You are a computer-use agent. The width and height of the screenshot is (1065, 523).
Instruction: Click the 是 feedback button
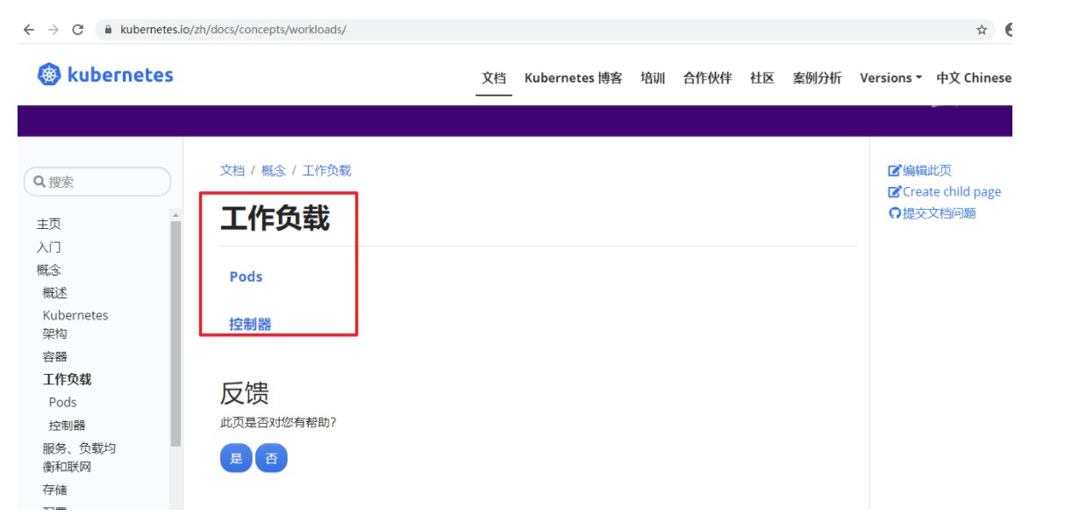pyautogui.click(x=236, y=458)
